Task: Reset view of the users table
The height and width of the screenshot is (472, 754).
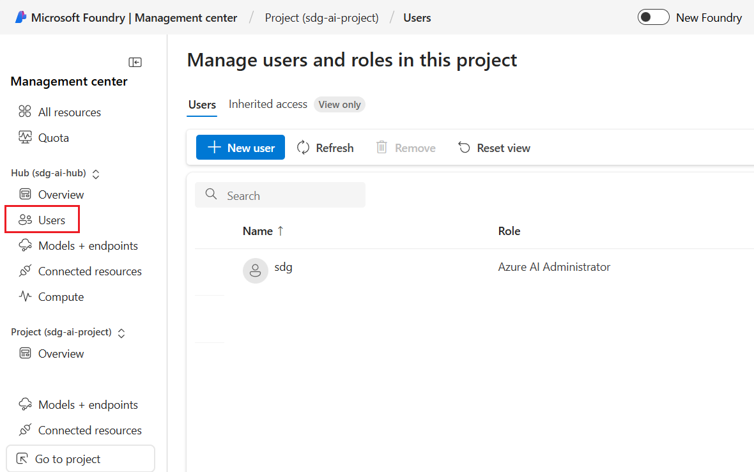Action: (494, 148)
